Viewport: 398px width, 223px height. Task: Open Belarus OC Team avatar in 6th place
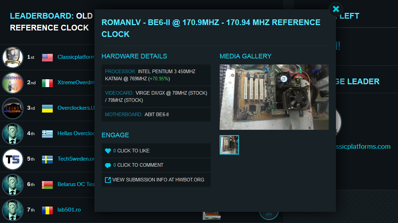coord(13,185)
